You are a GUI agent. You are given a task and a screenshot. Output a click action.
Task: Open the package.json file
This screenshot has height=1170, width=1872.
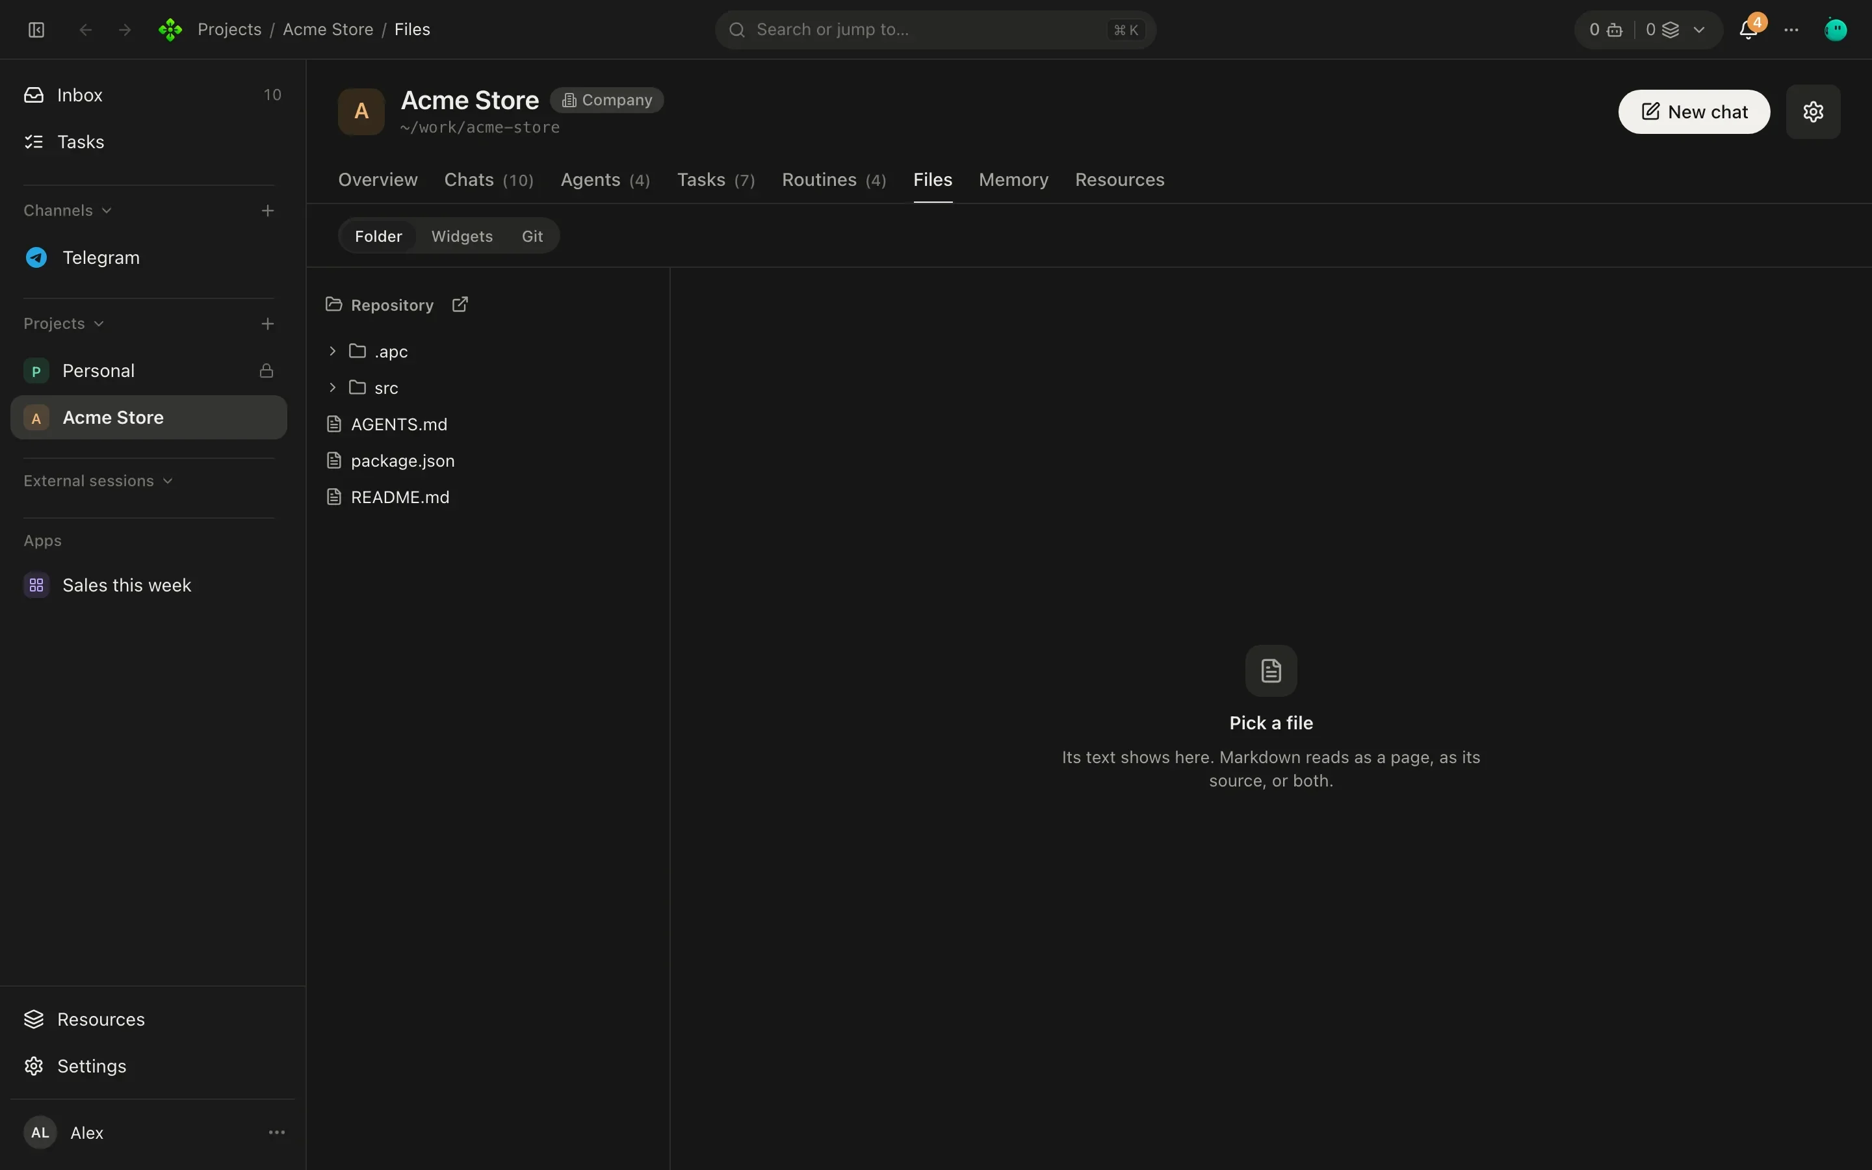pos(489,460)
